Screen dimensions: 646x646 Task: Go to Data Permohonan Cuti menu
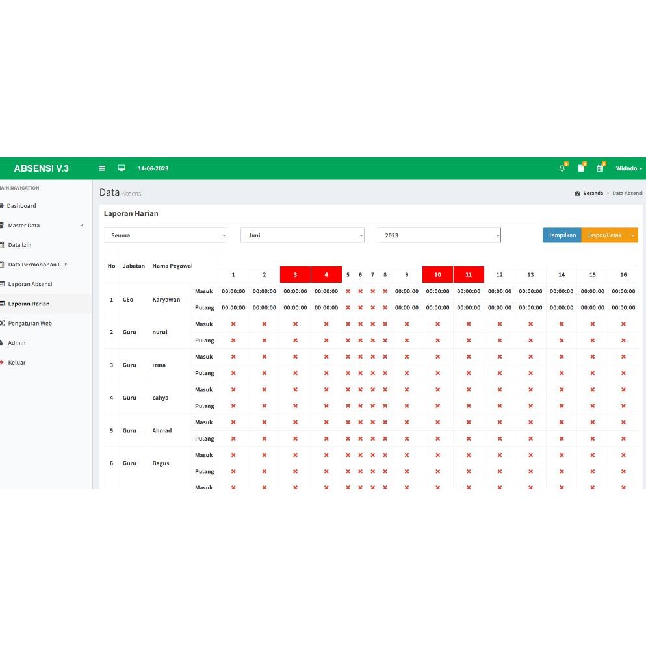tap(38, 265)
